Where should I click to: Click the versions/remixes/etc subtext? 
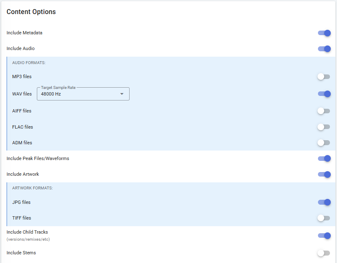[x=28, y=239]
